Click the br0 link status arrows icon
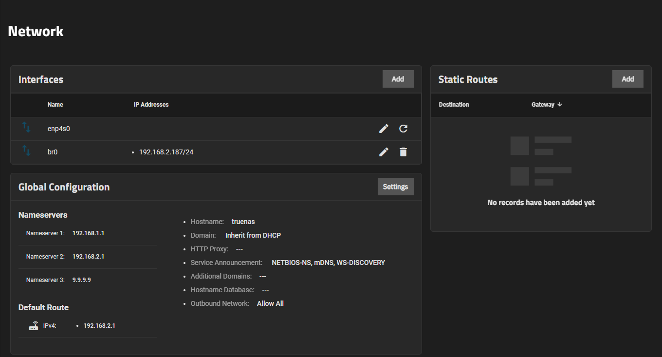Image resolution: width=662 pixels, height=357 pixels. (26, 151)
